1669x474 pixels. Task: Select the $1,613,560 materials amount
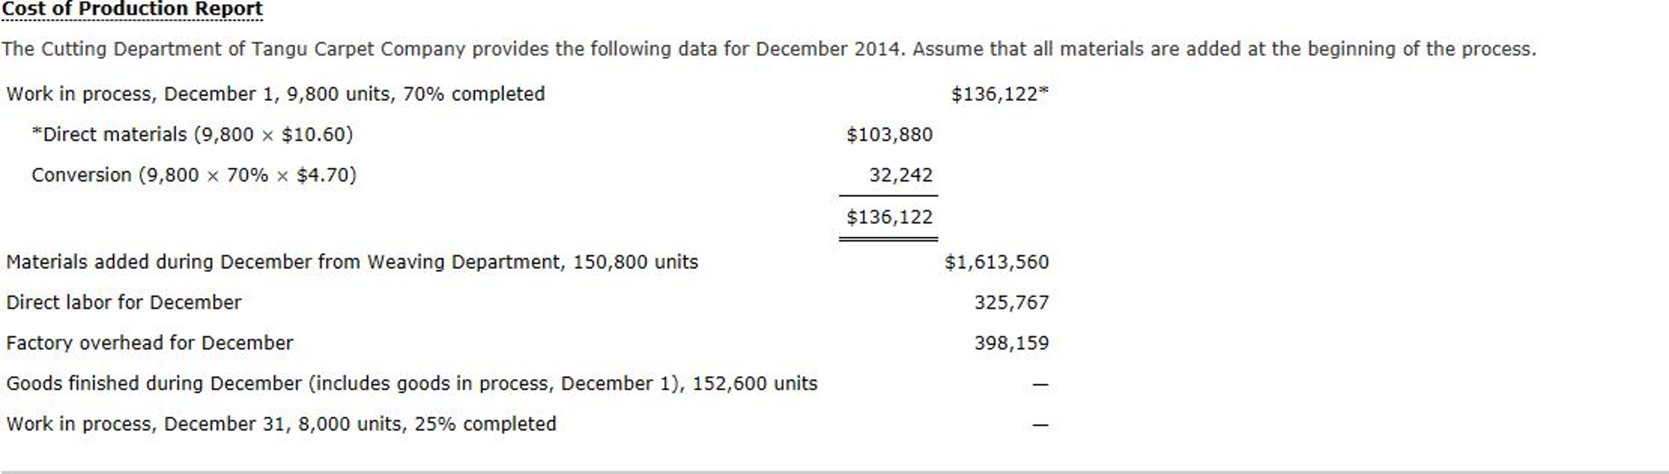point(997,262)
